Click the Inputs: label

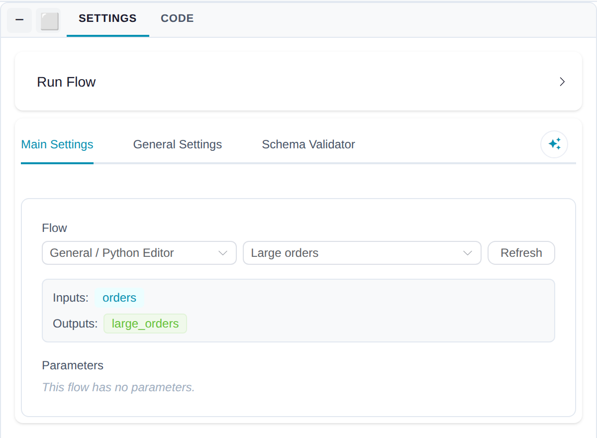[71, 298]
